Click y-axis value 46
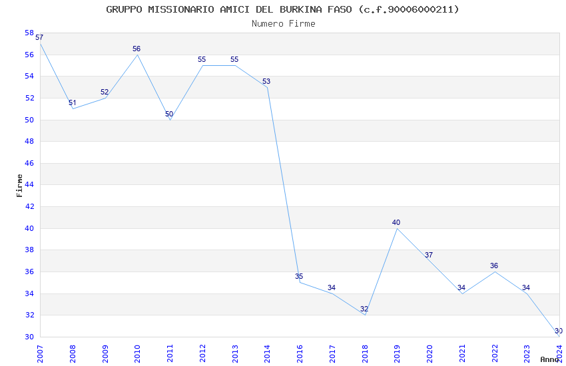The height and width of the screenshot is (366, 566). point(29,163)
